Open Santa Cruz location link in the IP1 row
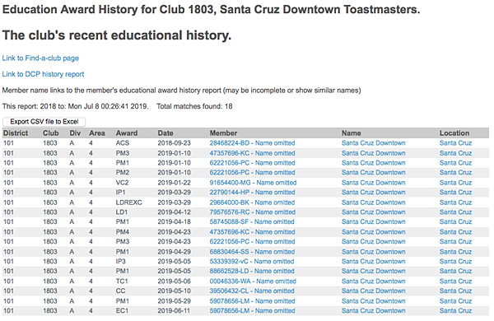Screen dimensions: 494x321 coord(455,193)
